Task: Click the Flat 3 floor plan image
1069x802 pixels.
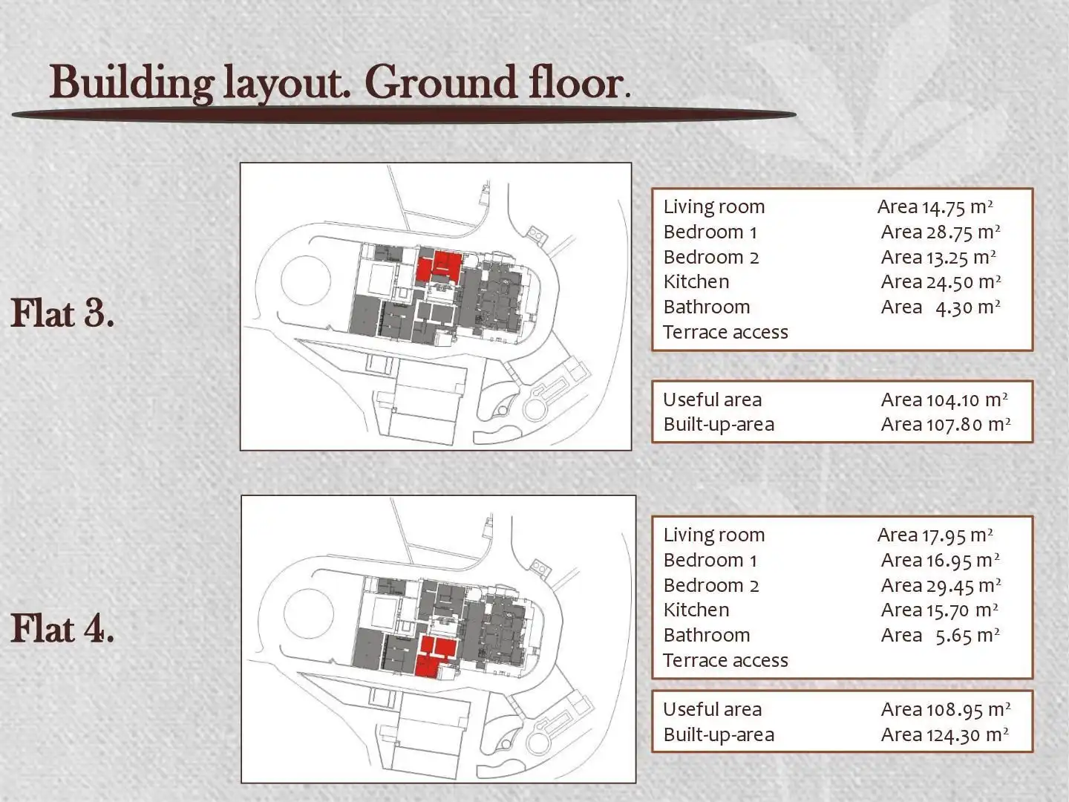Action: click(436, 306)
